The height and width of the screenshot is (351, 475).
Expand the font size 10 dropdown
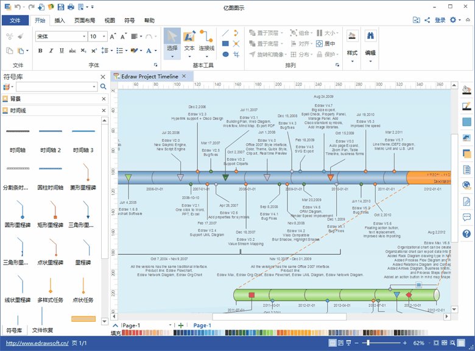click(104, 37)
